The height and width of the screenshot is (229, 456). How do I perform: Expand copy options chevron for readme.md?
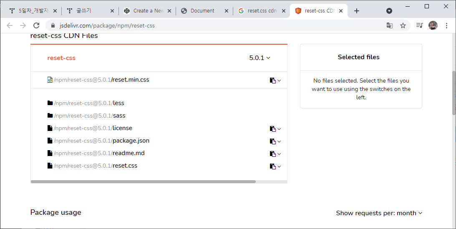pyautogui.click(x=279, y=154)
